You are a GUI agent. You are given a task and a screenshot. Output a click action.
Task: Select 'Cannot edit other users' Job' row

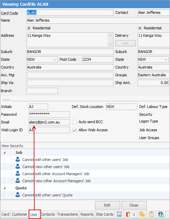[x=85, y=160]
